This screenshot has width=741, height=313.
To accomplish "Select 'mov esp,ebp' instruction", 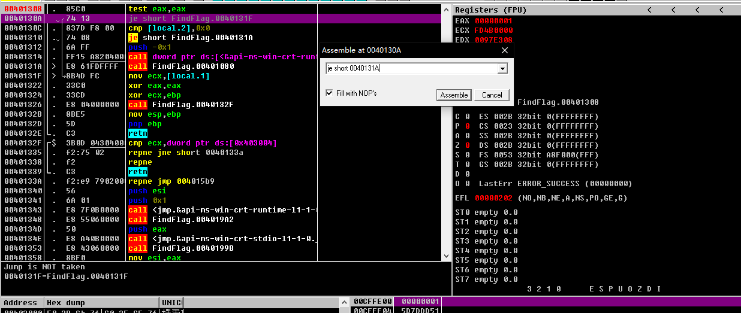I will tap(155, 114).
